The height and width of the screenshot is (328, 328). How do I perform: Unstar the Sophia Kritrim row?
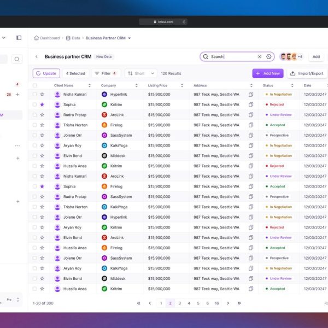[x=42, y=104]
